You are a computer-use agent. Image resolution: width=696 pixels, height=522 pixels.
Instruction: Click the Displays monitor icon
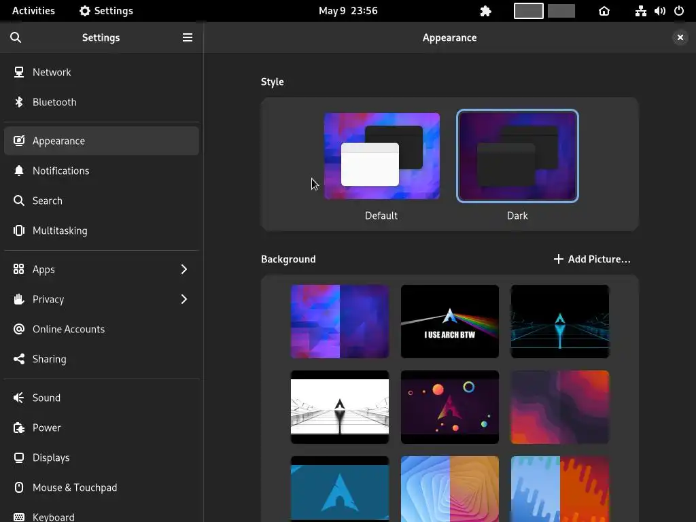click(x=18, y=457)
